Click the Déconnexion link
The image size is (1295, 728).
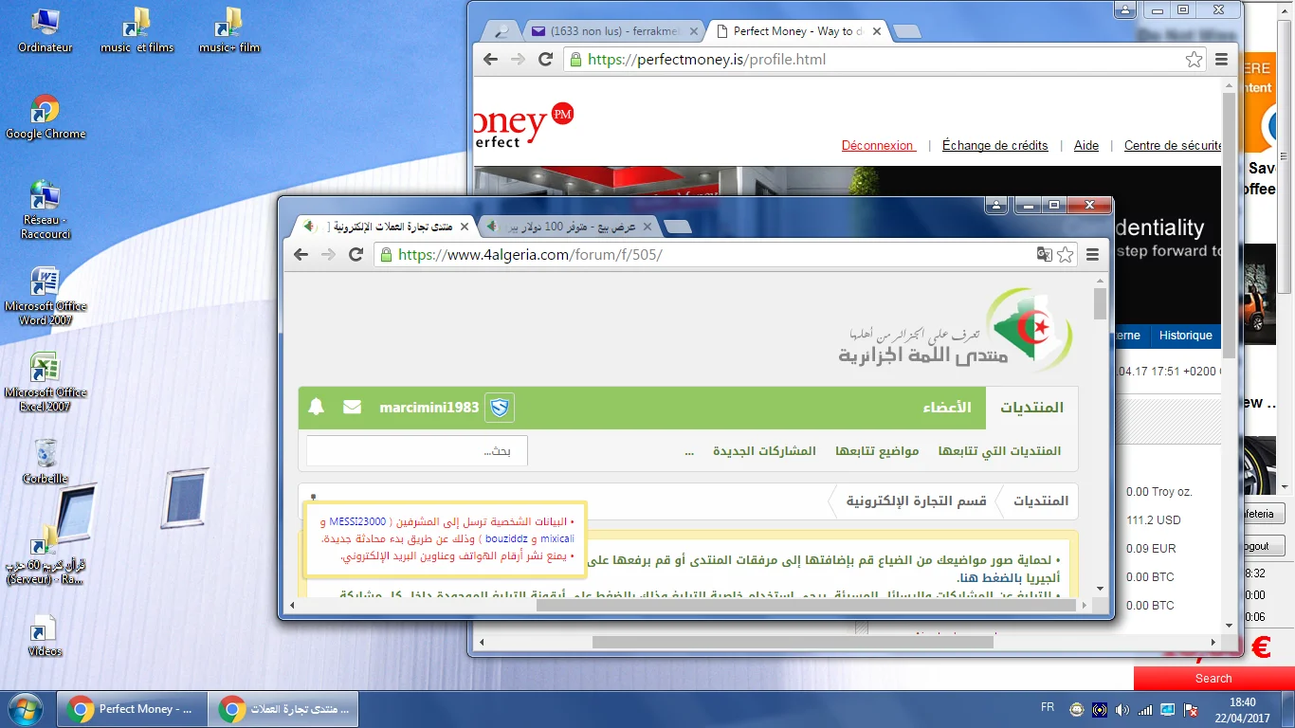pos(878,146)
